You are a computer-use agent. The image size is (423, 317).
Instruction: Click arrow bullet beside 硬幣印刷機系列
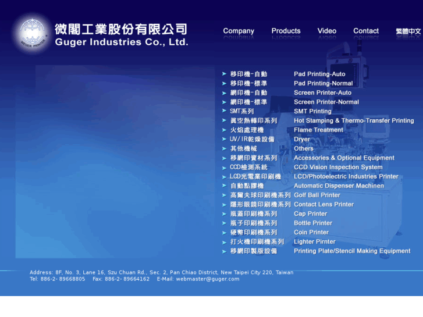tap(224, 233)
